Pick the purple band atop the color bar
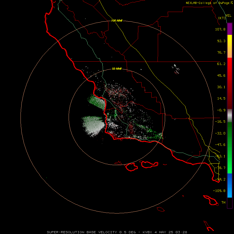 pos(230,29)
